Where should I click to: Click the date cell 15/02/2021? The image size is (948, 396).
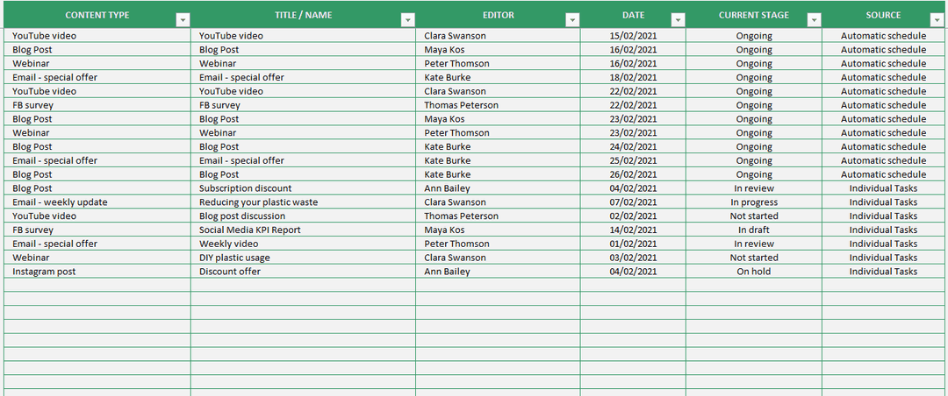tap(633, 36)
